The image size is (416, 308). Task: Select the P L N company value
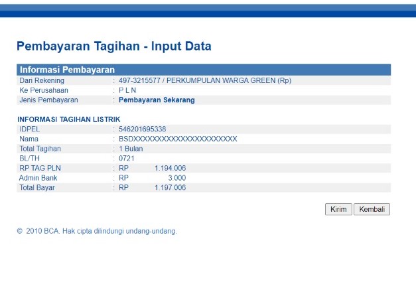[x=129, y=91]
